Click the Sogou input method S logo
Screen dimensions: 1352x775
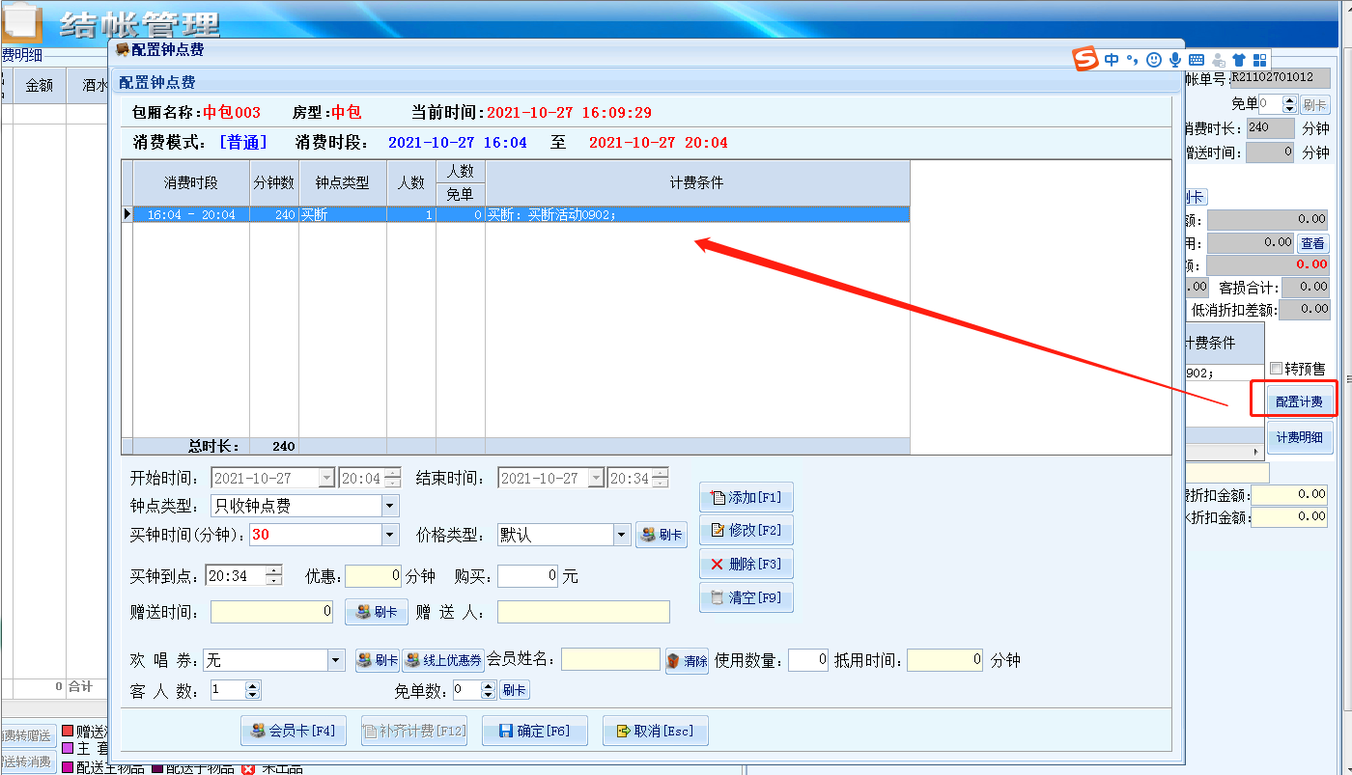(x=1086, y=60)
